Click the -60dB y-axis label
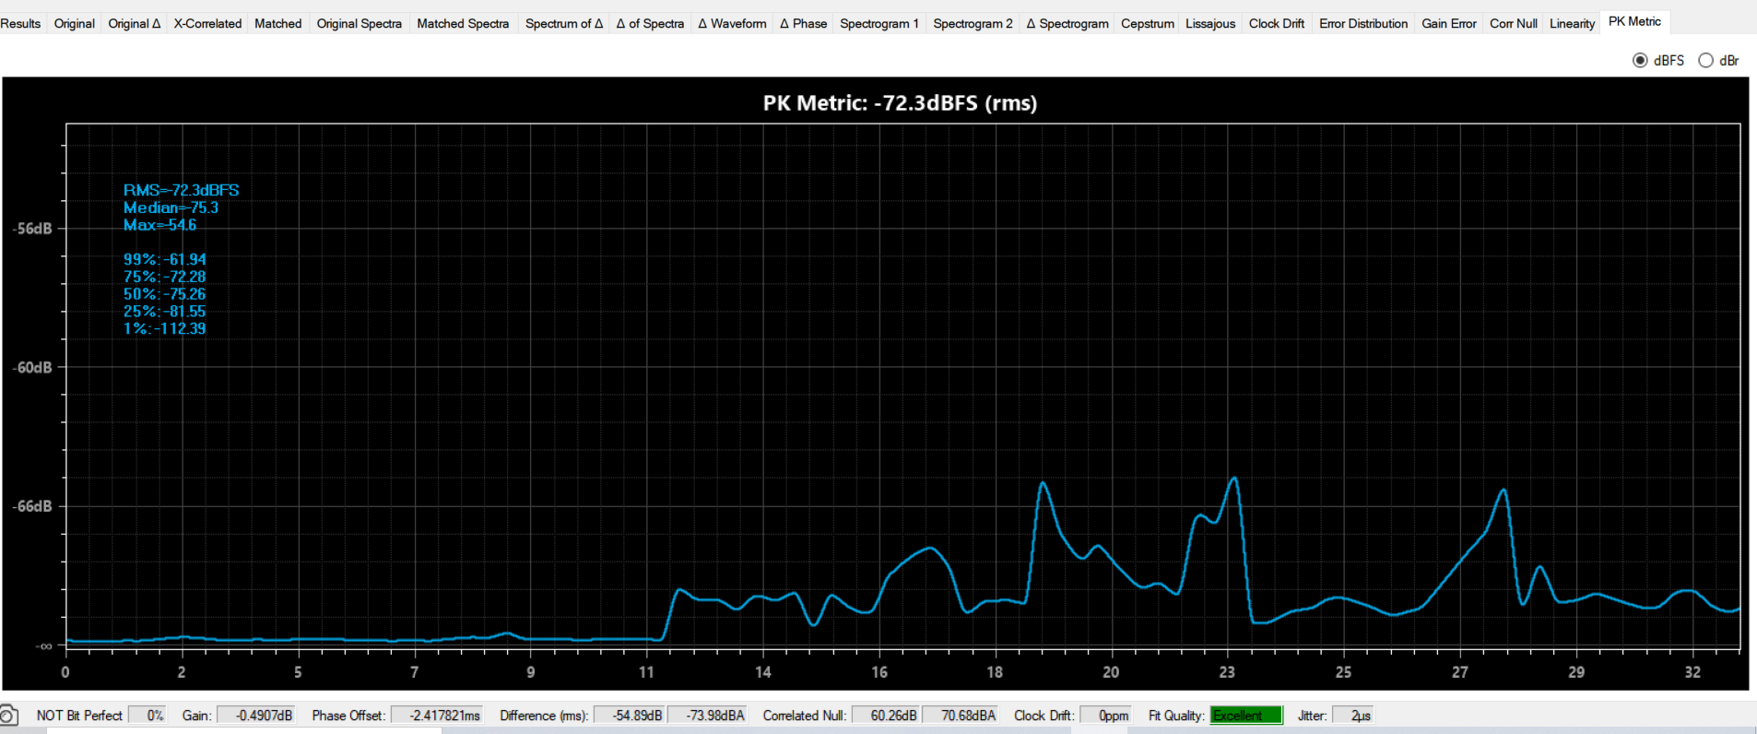 click(32, 368)
